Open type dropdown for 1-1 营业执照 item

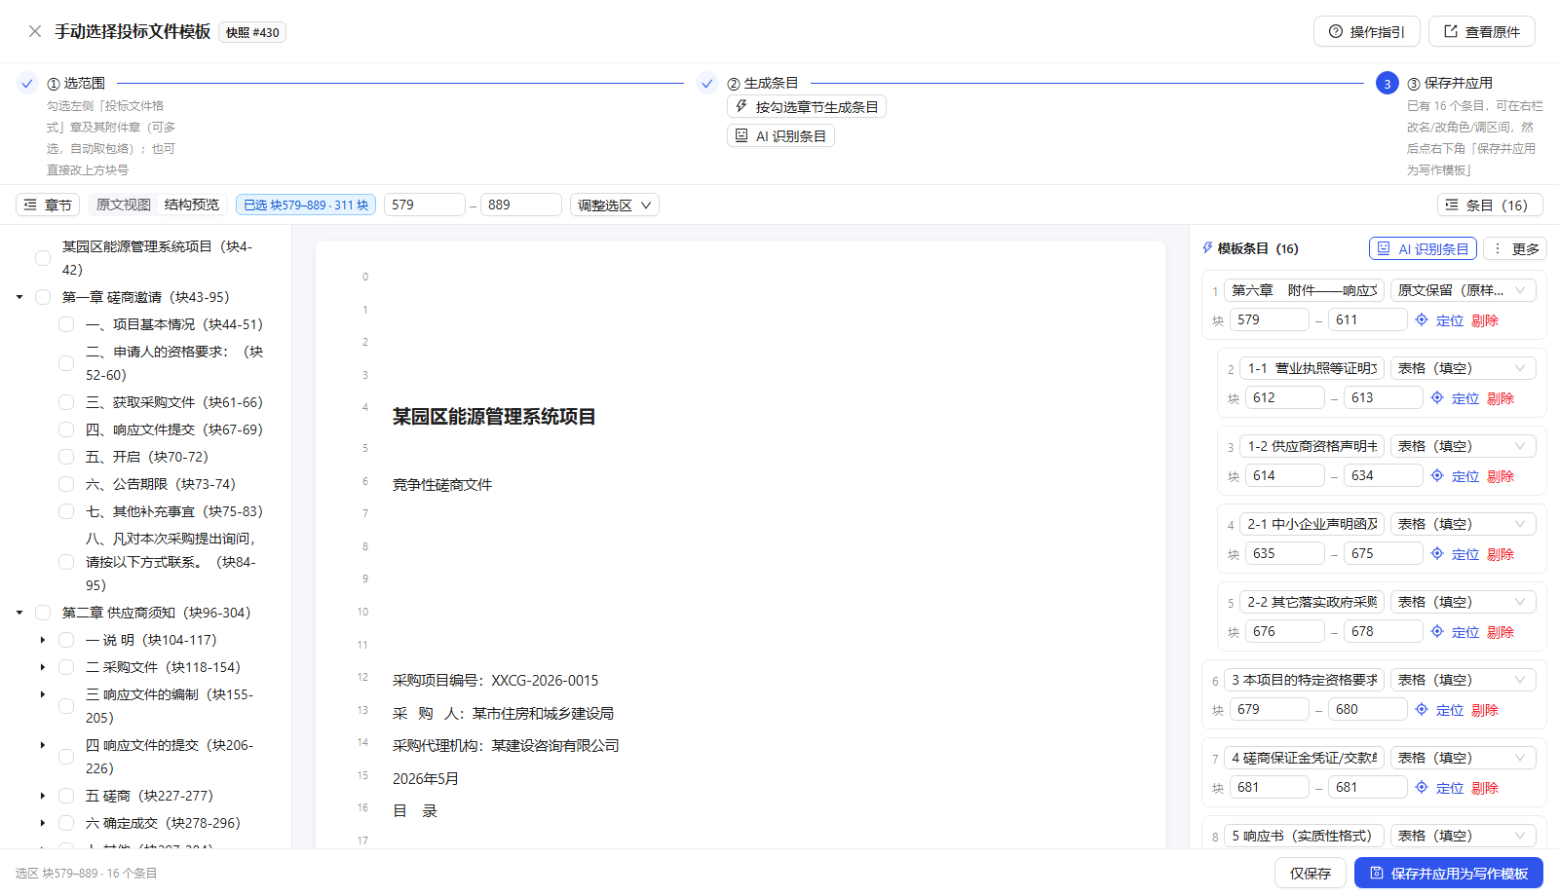(x=1463, y=368)
